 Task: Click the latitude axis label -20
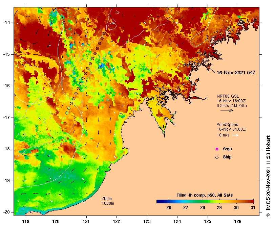click(x=6, y=212)
